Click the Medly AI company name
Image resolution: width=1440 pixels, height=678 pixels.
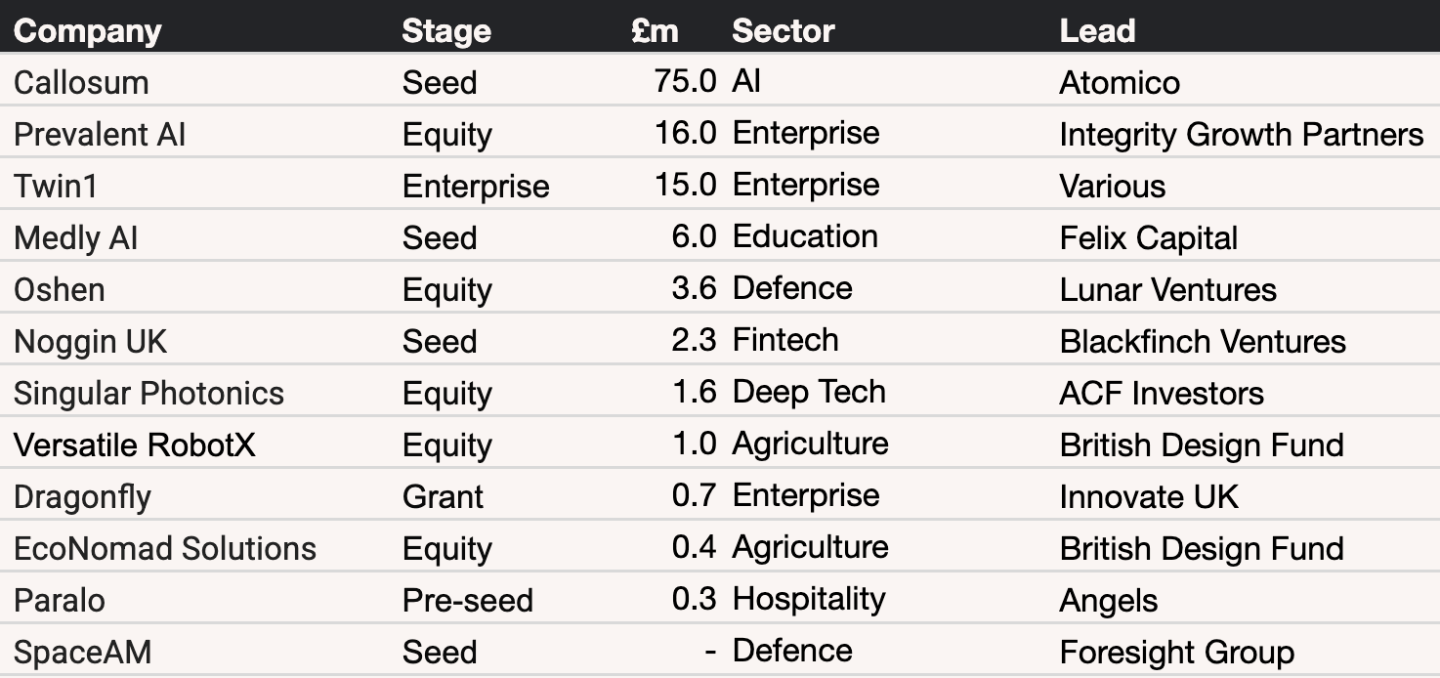(x=76, y=238)
